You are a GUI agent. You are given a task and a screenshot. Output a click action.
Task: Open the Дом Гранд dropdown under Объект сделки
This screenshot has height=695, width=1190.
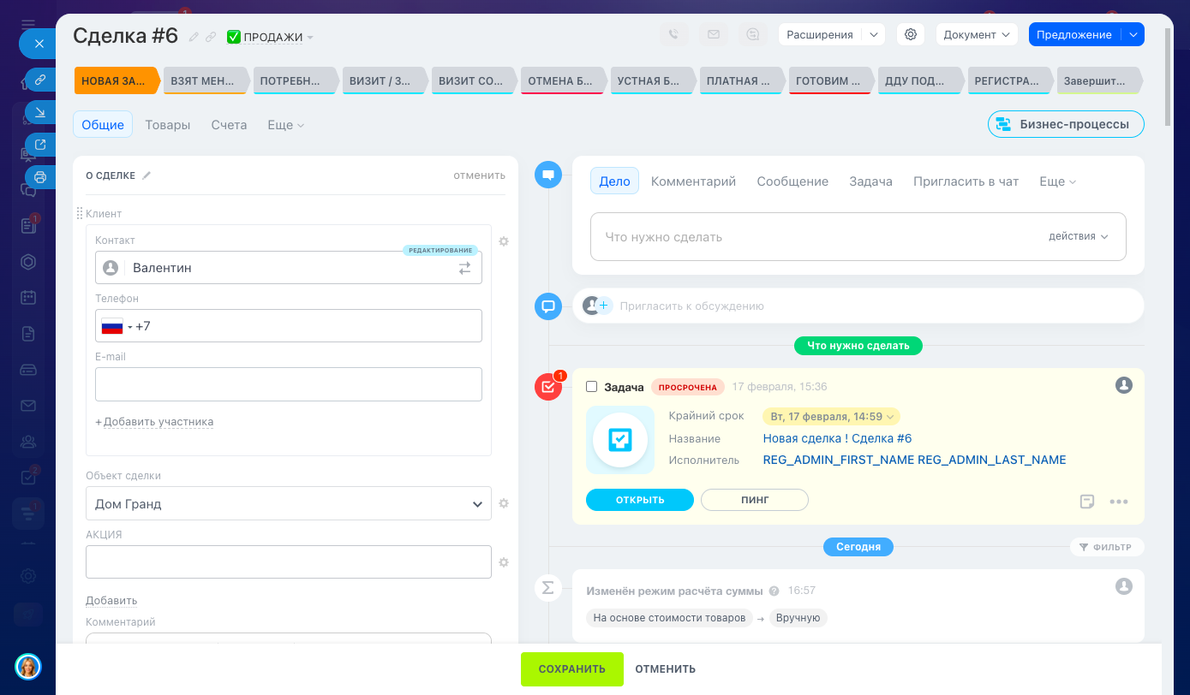click(x=289, y=503)
